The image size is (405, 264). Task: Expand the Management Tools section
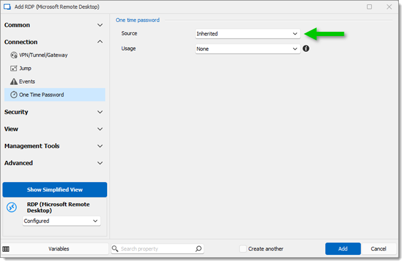54,146
